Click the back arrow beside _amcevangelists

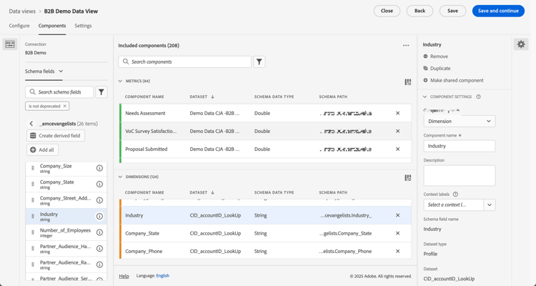31,124
